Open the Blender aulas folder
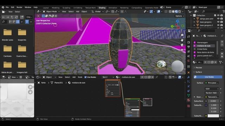Screen dimensions: 225x126 pyautogui.click(x=7, y=35)
